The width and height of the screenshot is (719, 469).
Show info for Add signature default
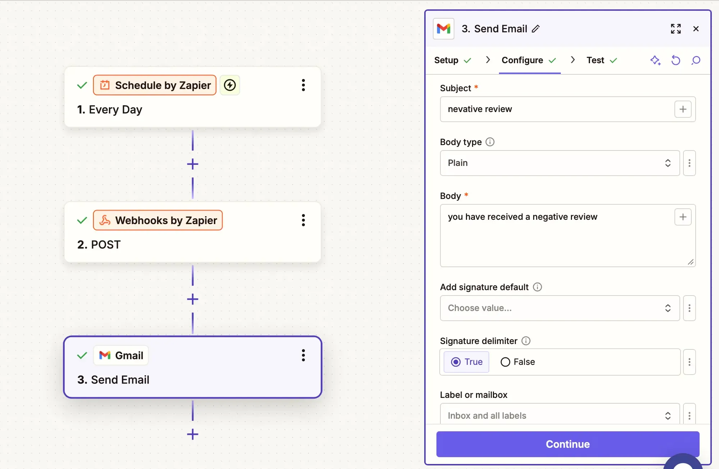[x=537, y=287]
